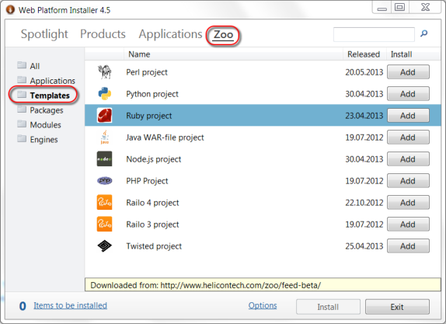Click the Web Platform Installer title icon
This screenshot has width=446, height=324.
(10, 9)
